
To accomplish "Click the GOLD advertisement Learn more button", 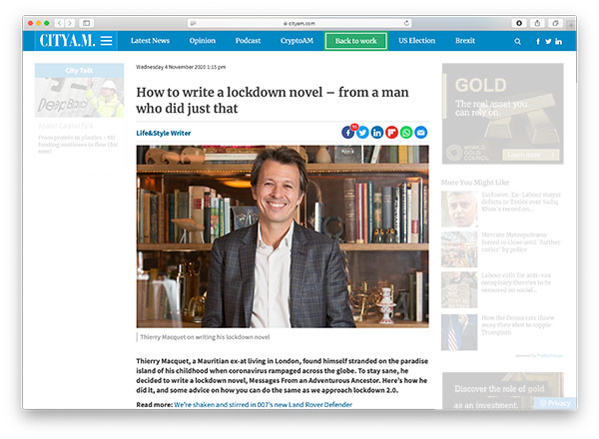I will (x=531, y=155).
